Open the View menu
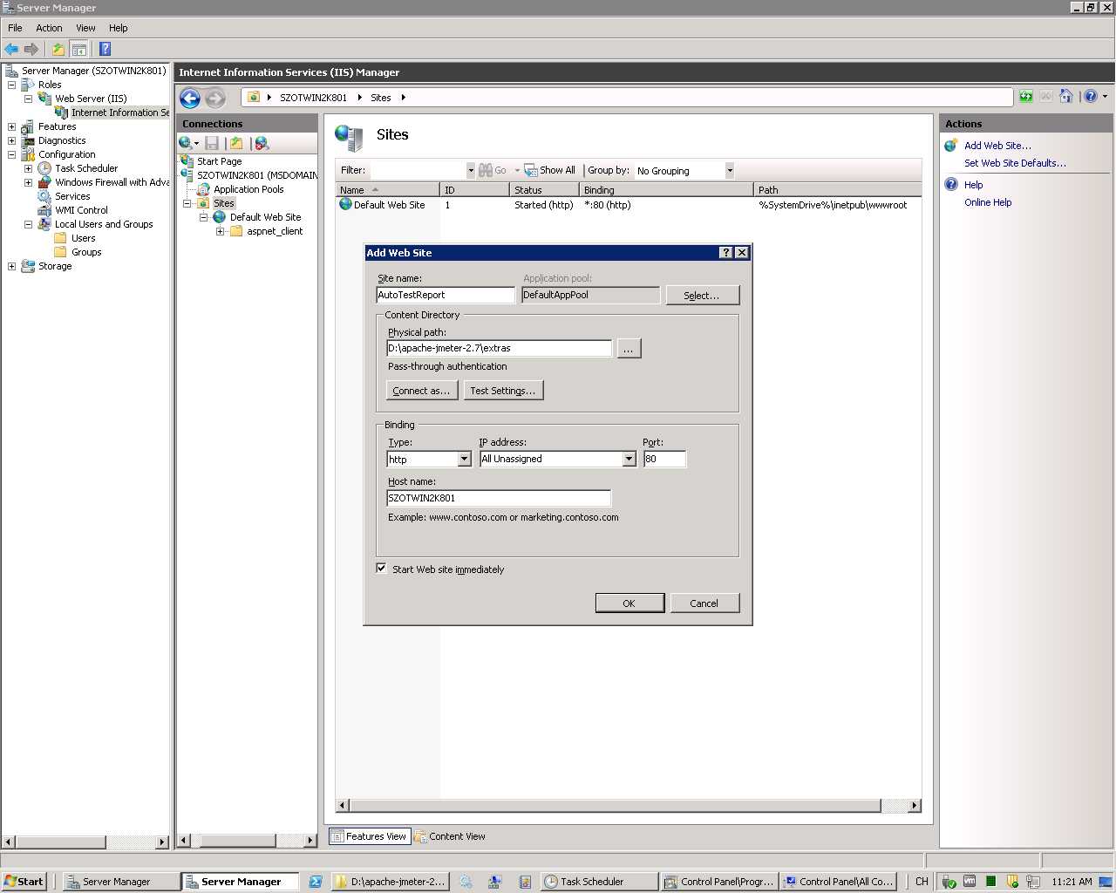The image size is (1116, 893). pyautogui.click(x=85, y=28)
